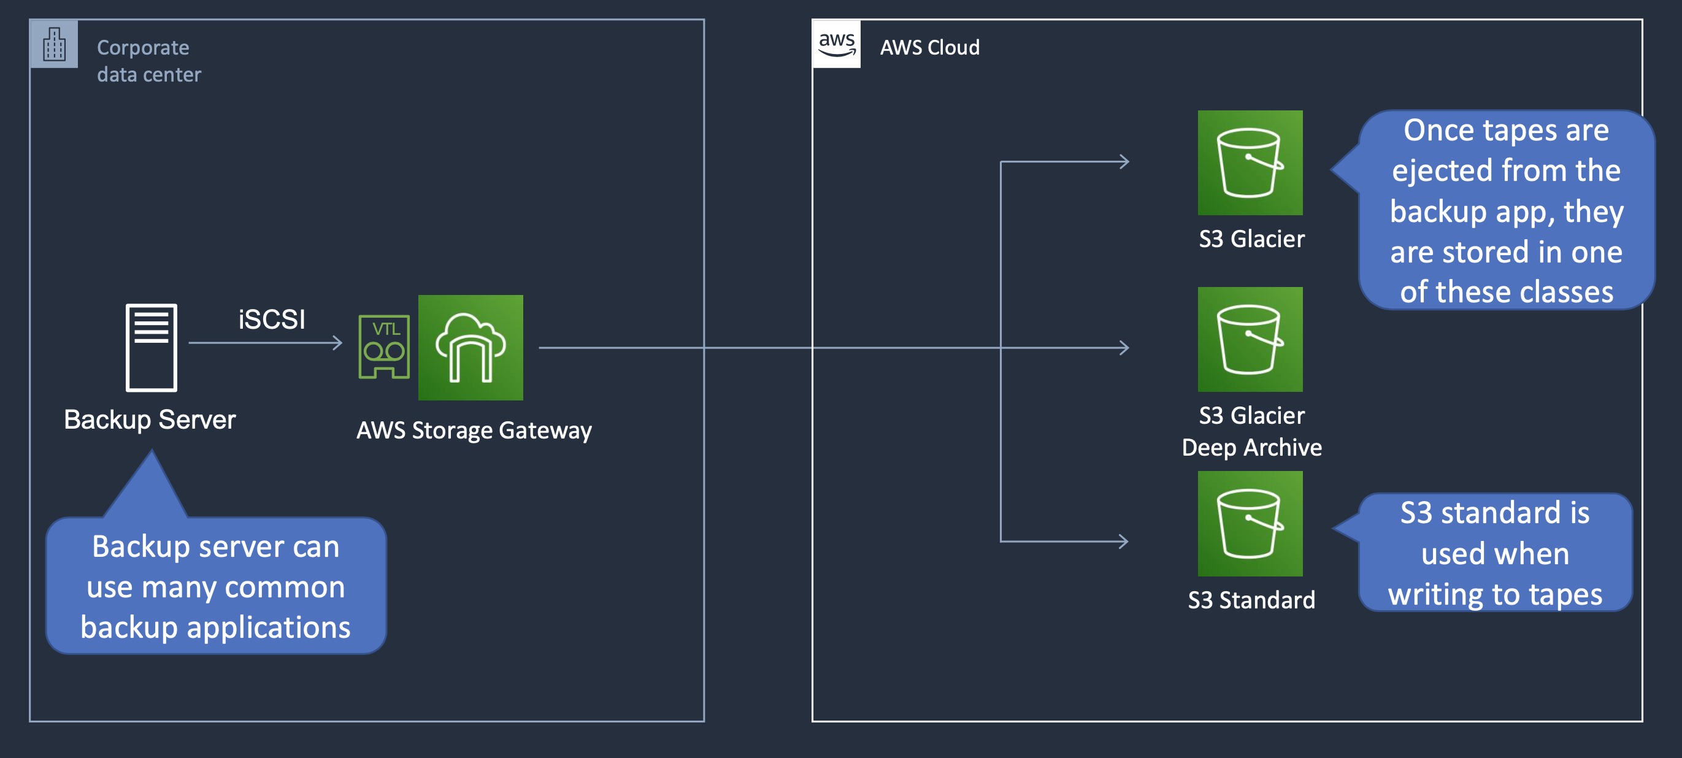Viewport: 1682px width, 758px height.
Task: Click the corporate data center building icon
Action: click(53, 44)
